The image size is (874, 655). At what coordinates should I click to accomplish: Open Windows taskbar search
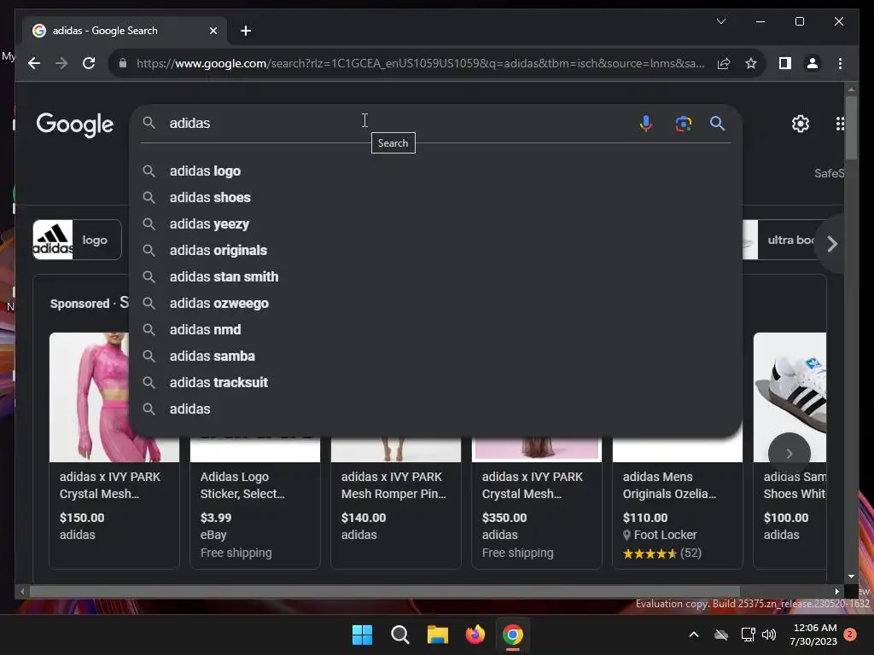[x=399, y=635]
